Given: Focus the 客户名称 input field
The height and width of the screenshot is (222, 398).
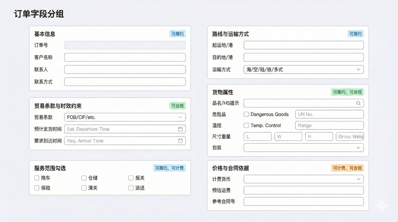Looking at the screenshot, I should [x=125, y=58].
